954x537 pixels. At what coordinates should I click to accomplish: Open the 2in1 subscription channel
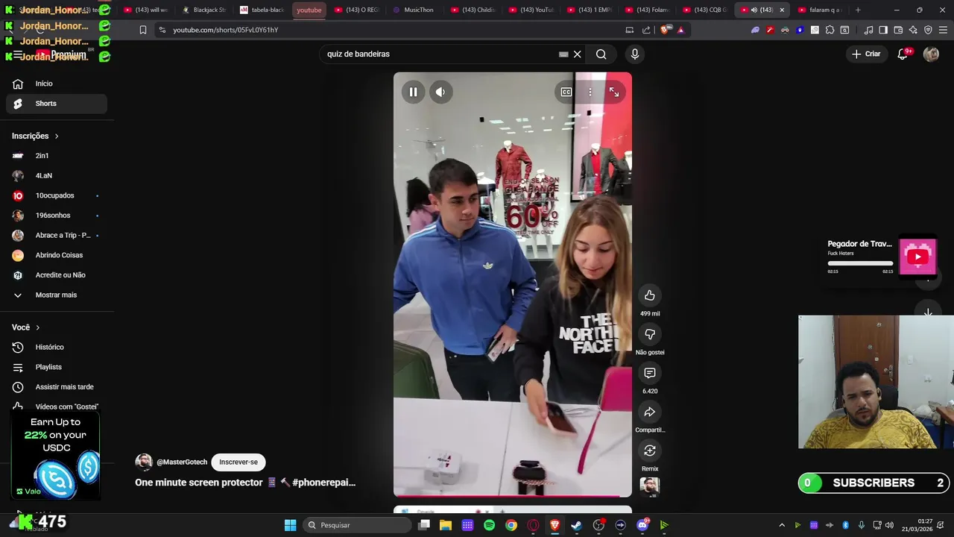pos(57,156)
